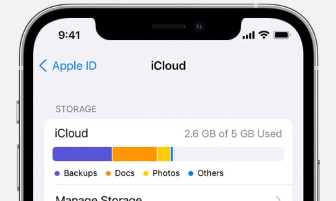Select the yellow Photos bar segment
The width and height of the screenshot is (336, 201).
coord(164,154)
